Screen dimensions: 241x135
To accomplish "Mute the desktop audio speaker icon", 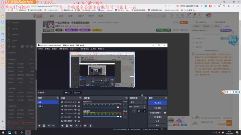I will [121, 117].
